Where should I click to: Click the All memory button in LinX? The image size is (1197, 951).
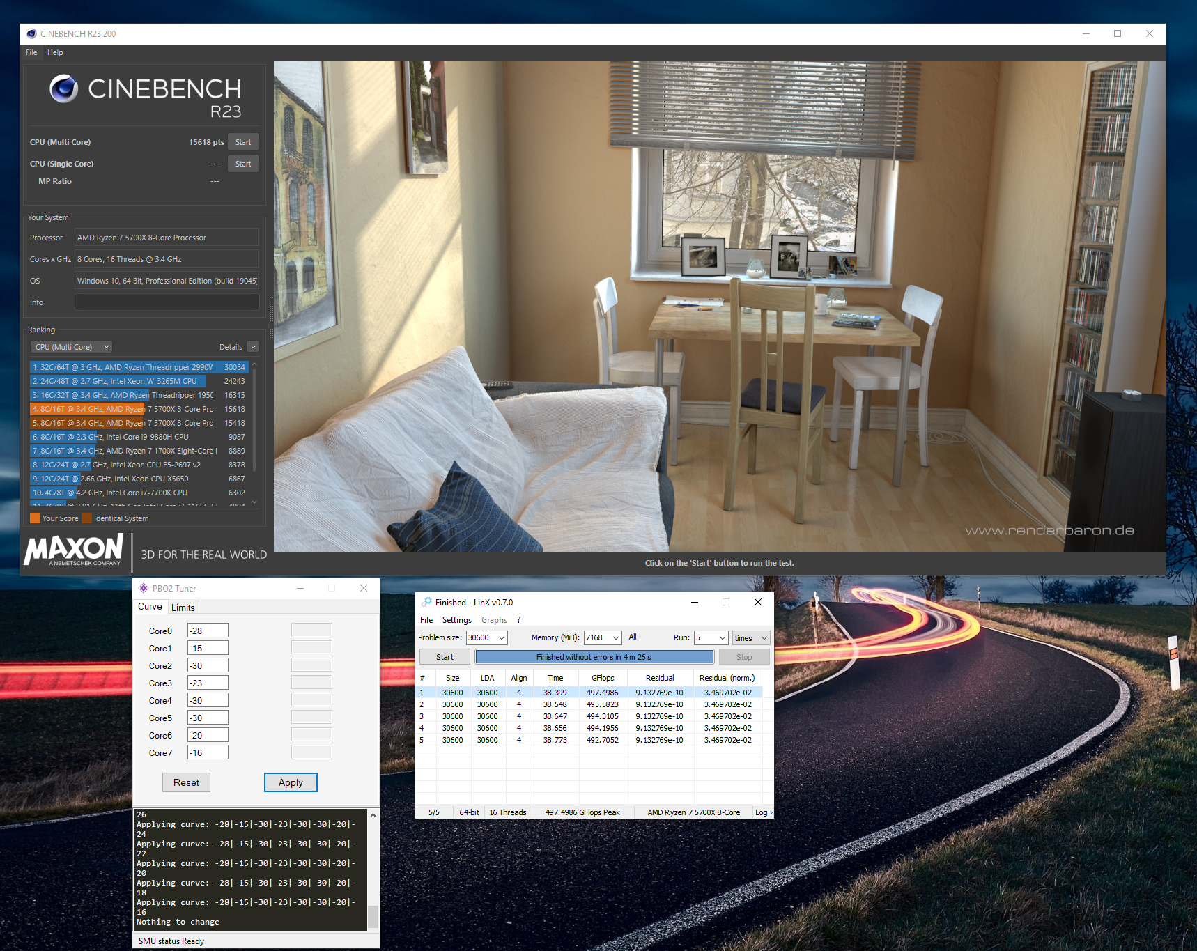tap(633, 637)
